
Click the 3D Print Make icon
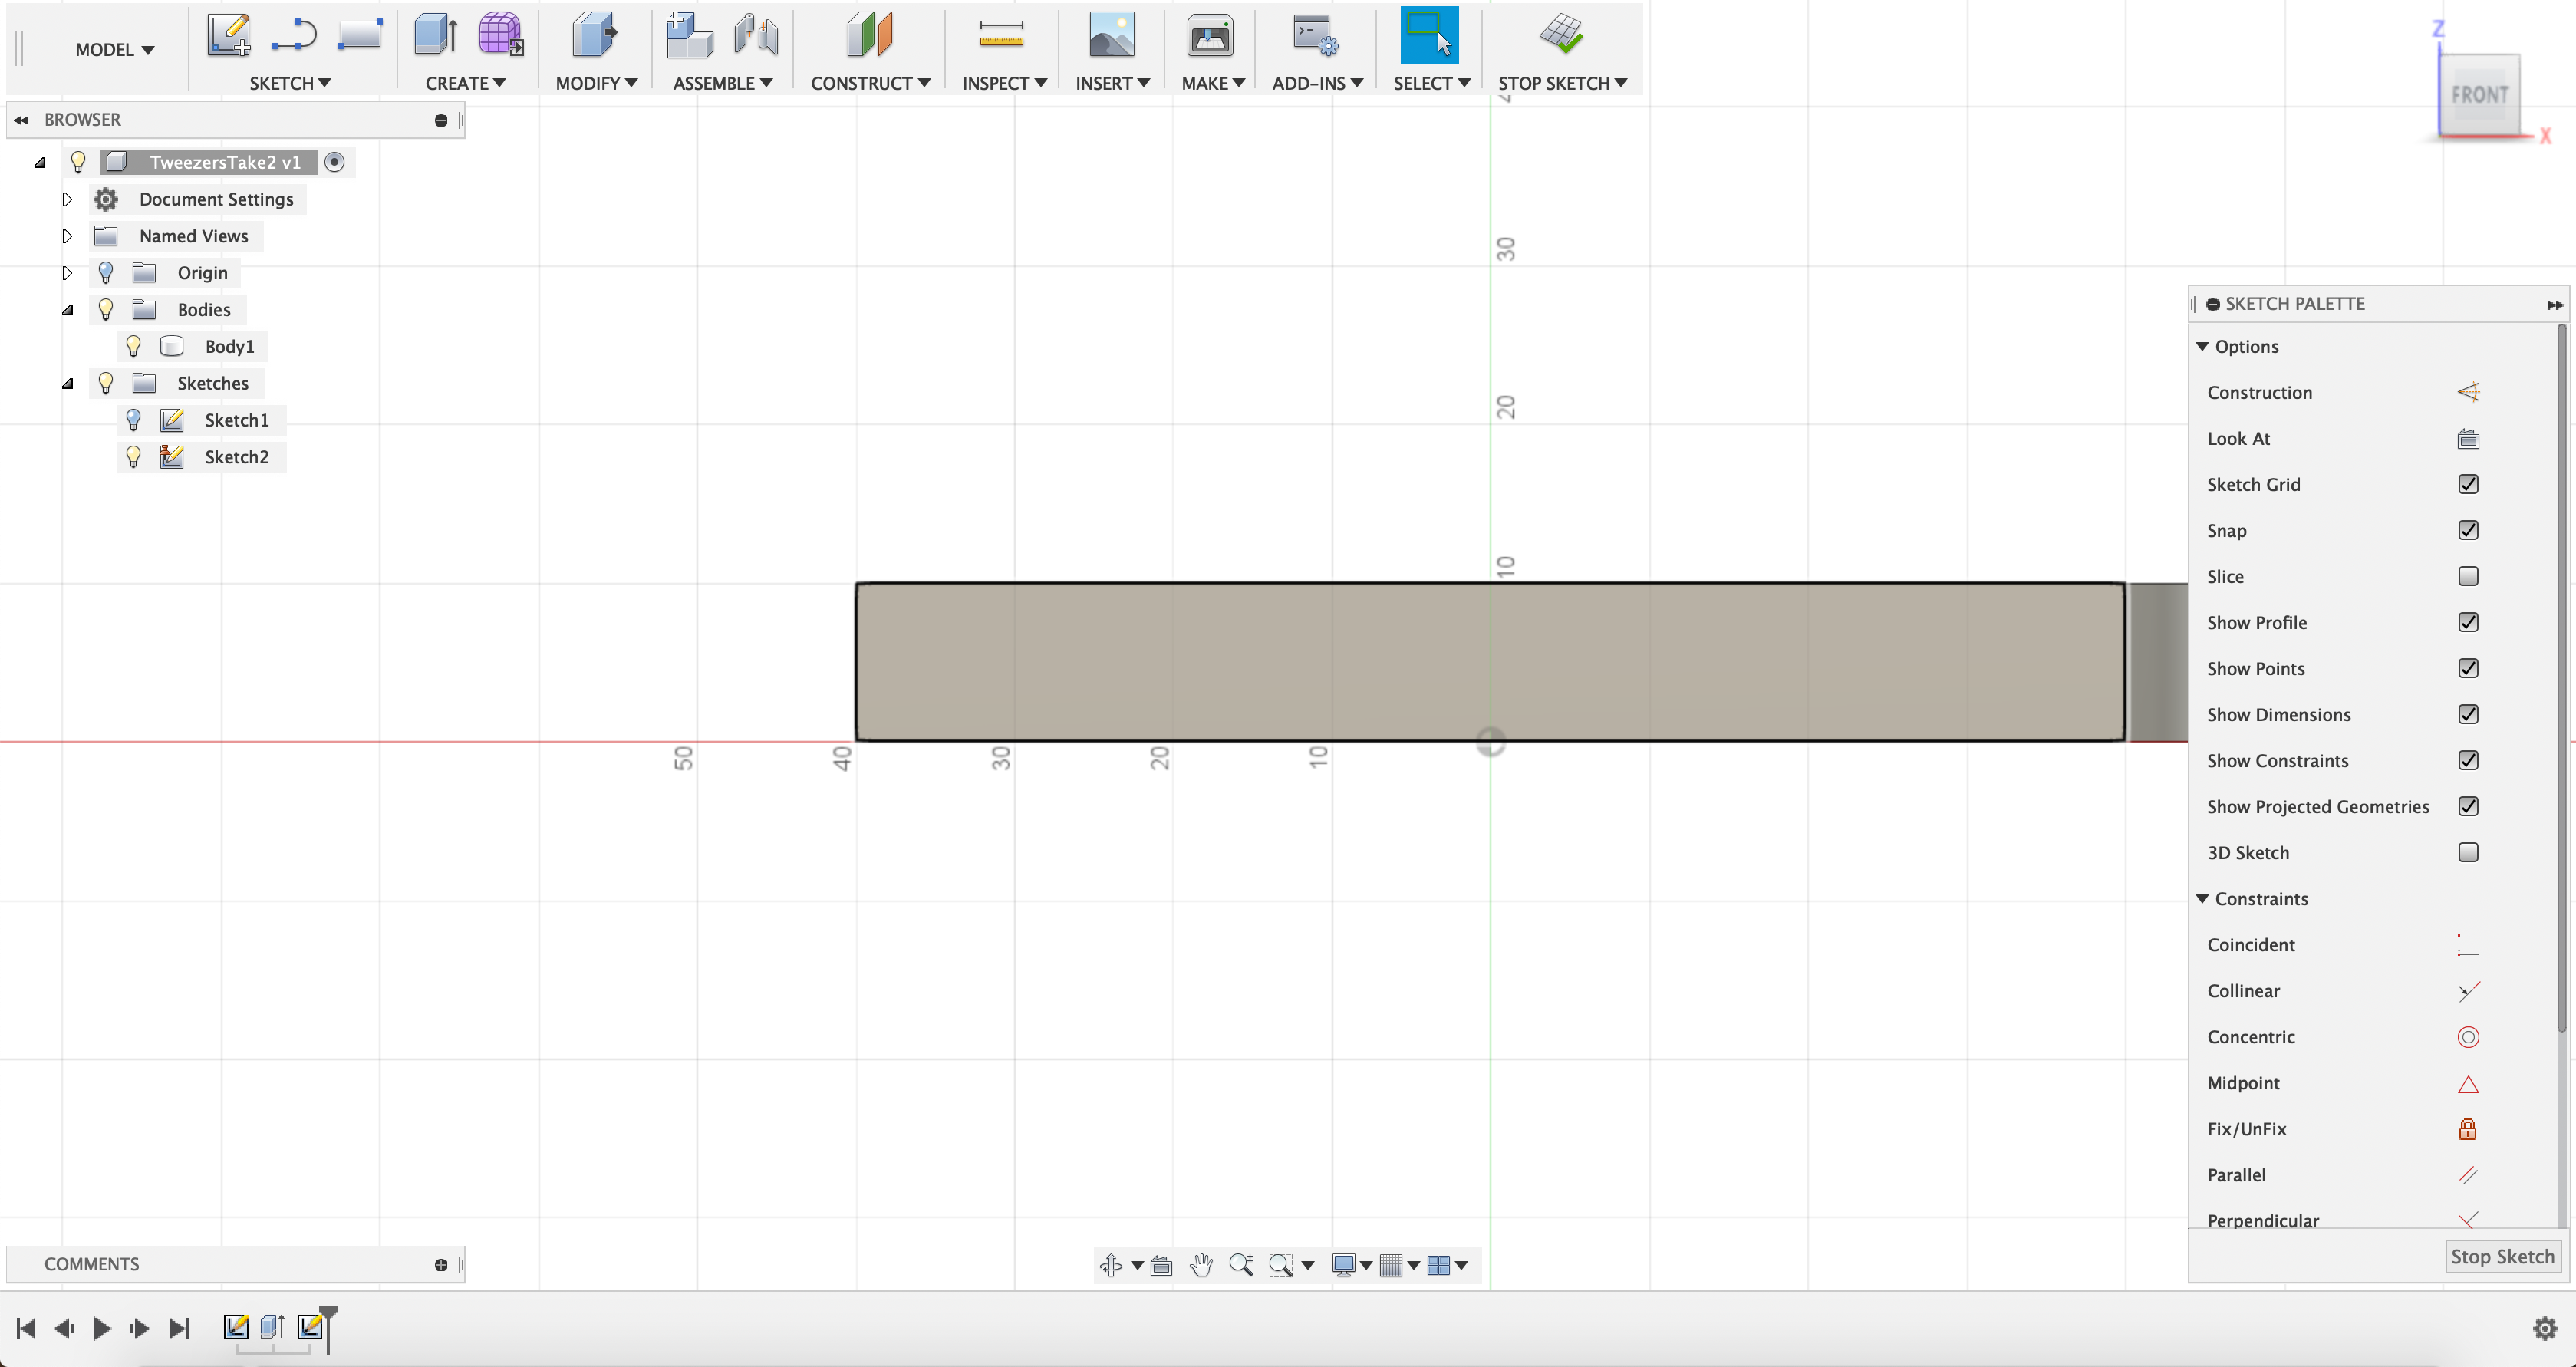(x=1210, y=35)
